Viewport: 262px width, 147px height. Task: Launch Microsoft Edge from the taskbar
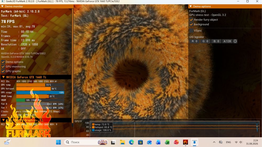(x=131, y=142)
